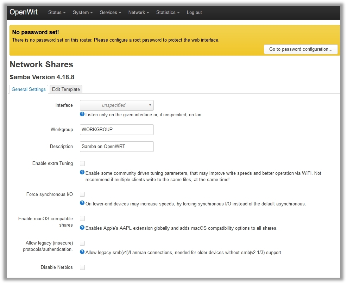Open the Network dropdown menu
This screenshot has width=347, height=284.
[138, 12]
